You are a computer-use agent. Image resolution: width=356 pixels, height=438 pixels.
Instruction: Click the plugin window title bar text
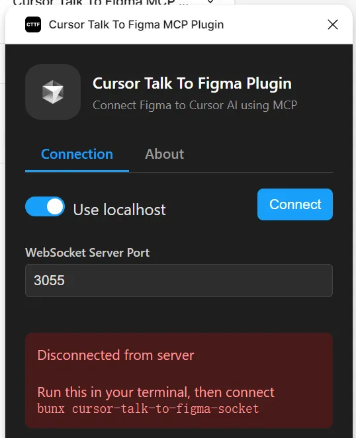point(136,24)
